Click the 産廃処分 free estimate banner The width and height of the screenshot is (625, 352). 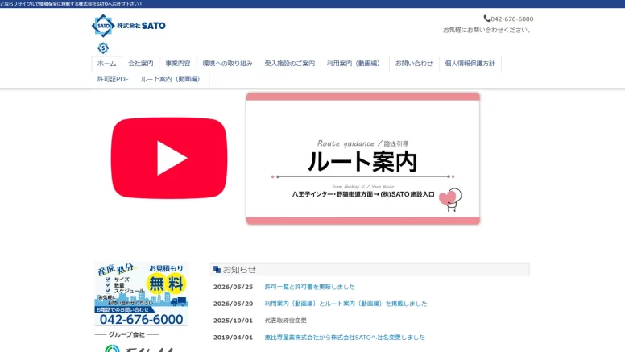click(141, 294)
